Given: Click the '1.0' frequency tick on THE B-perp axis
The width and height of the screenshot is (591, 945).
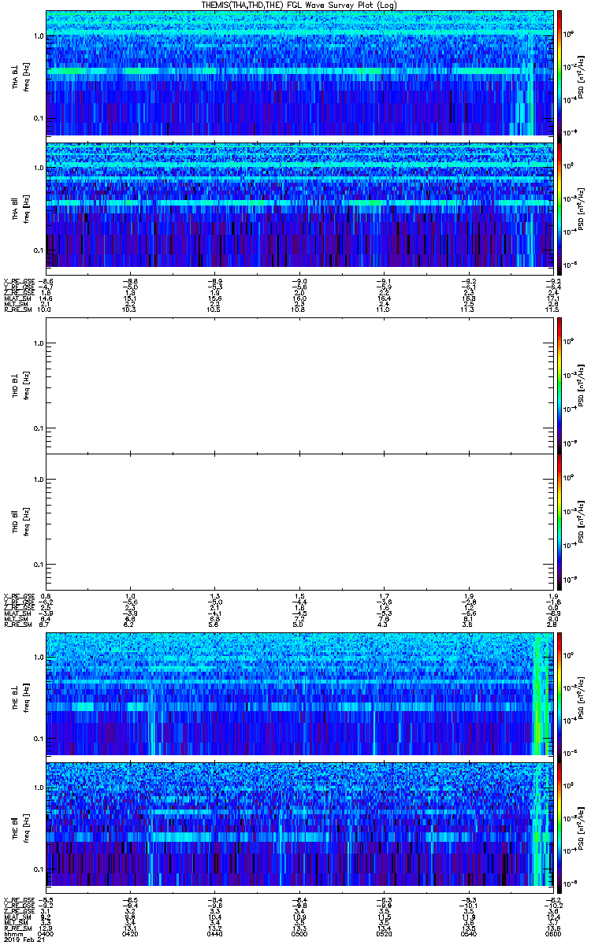Looking at the screenshot, I should click(38, 657).
